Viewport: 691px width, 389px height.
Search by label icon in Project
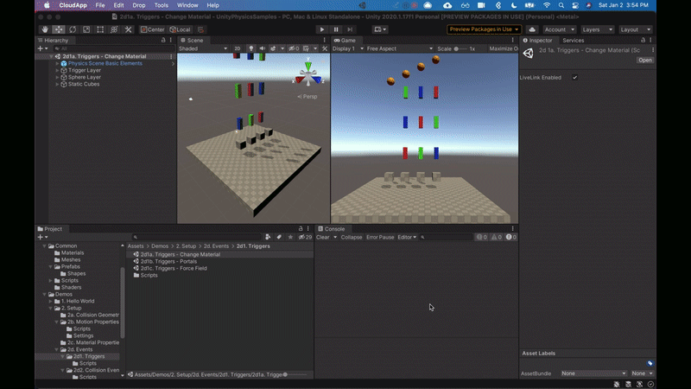tap(279, 237)
